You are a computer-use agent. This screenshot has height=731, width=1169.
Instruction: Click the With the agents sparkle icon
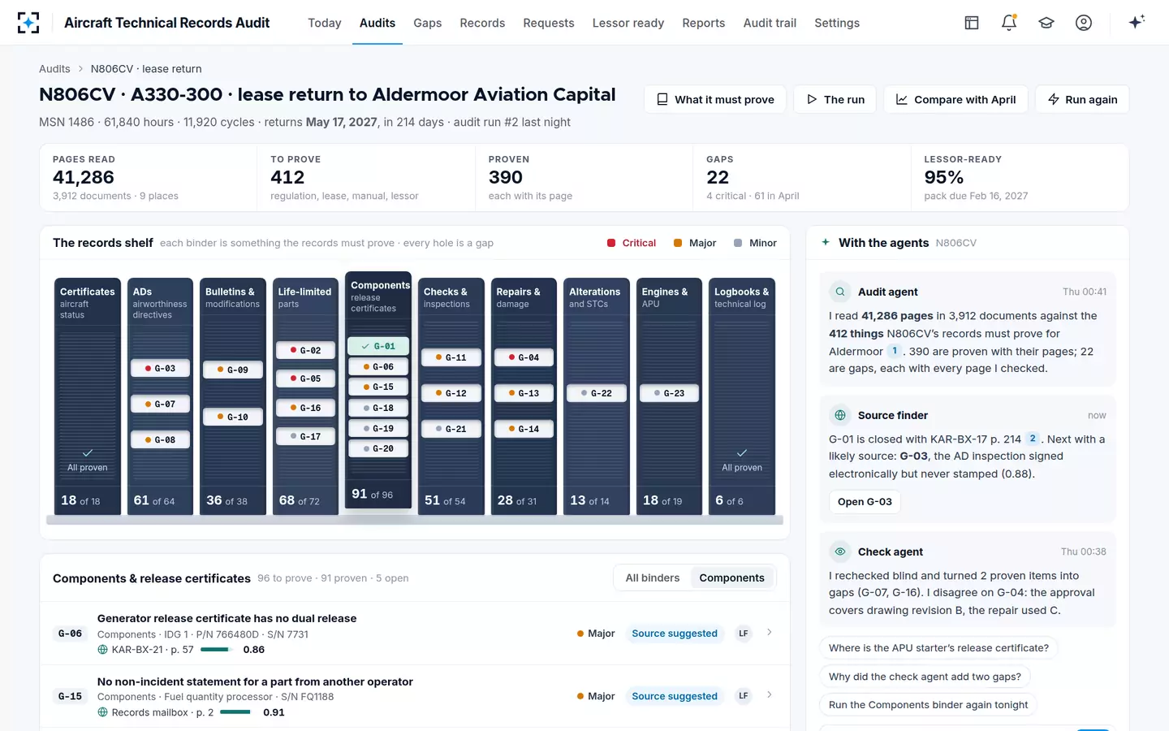click(x=826, y=242)
